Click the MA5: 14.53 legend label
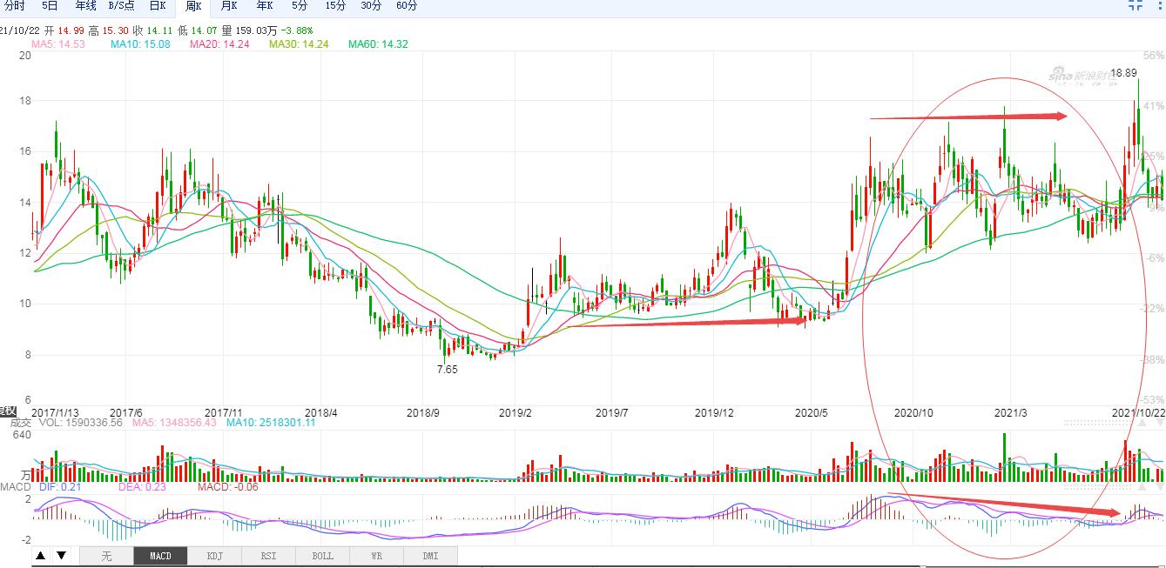This screenshot has height=568, width=1166. pos(58,43)
